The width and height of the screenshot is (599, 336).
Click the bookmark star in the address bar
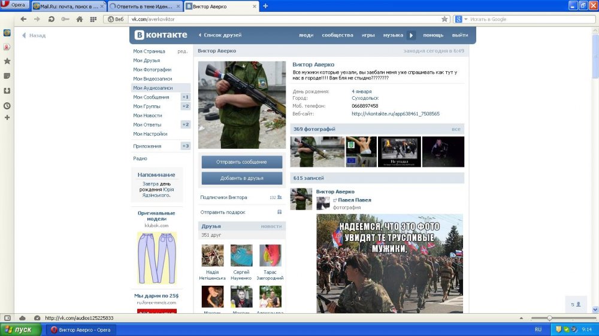pyautogui.click(x=444, y=19)
